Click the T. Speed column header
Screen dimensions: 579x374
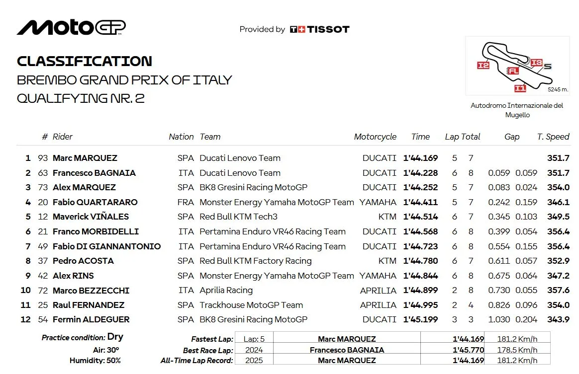click(553, 137)
